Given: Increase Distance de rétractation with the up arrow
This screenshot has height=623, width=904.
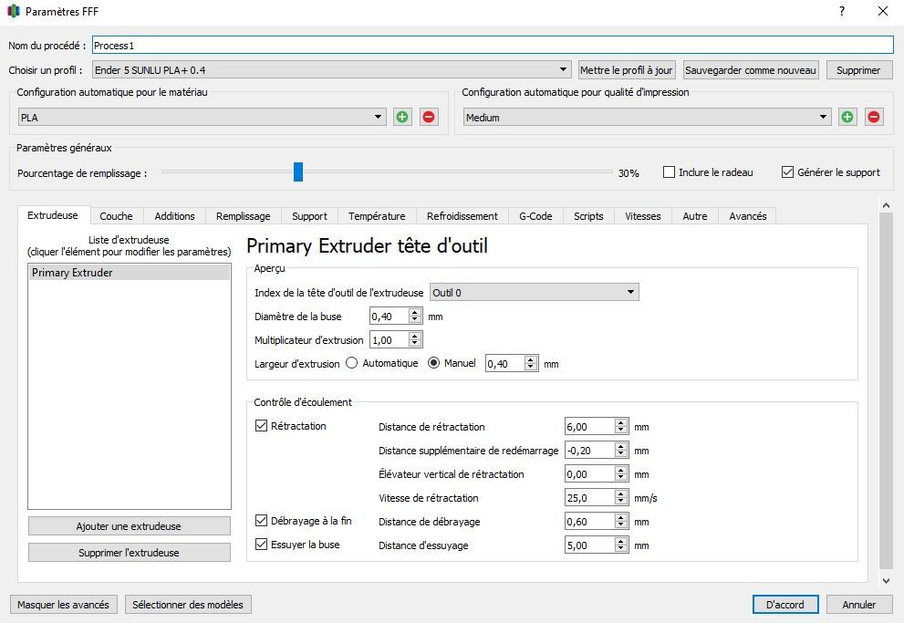Looking at the screenshot, I should (x=620, y=422).
